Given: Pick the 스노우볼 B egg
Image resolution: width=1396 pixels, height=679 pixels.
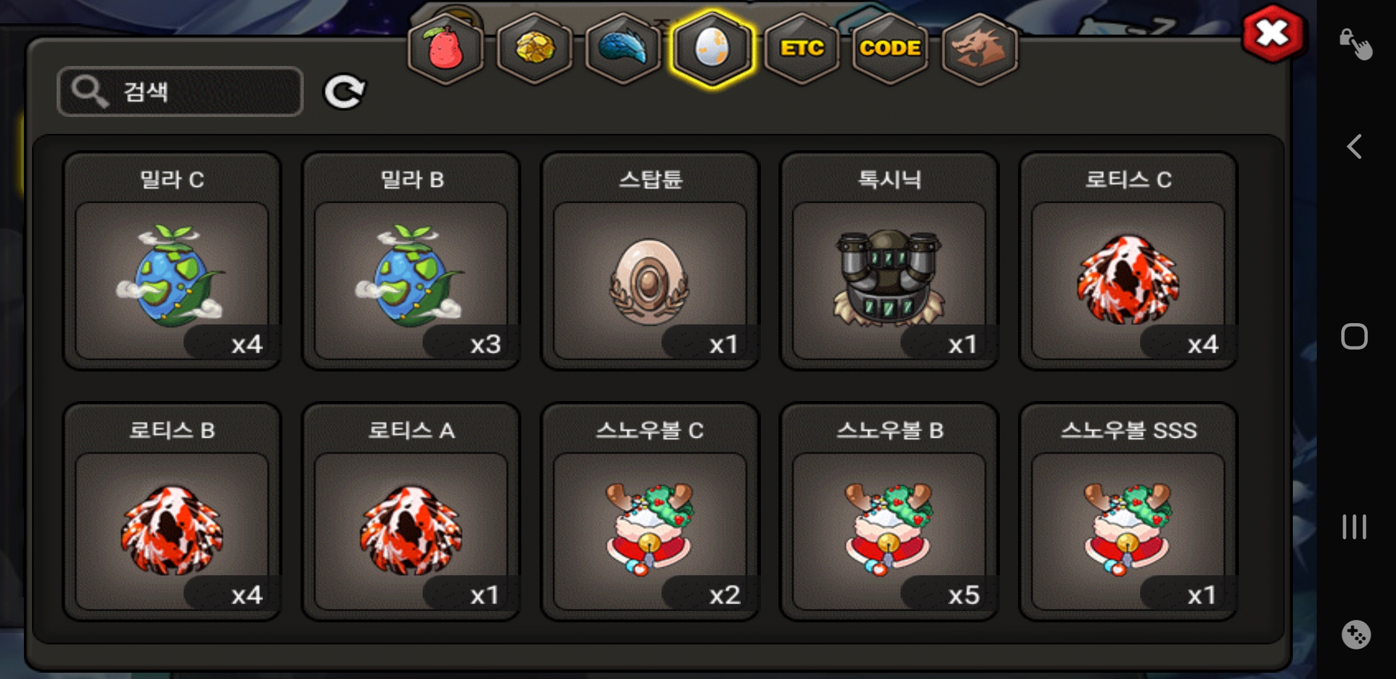Looking at the screenshot, I should 889,512.
